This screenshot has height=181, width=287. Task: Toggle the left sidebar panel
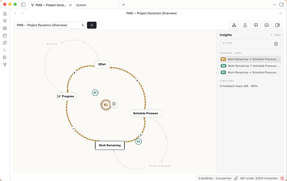pos(23,5)
